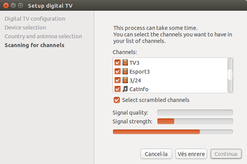Click the scan progress bar
This screenshot has height=164, width=247.
tap(173, 132)
